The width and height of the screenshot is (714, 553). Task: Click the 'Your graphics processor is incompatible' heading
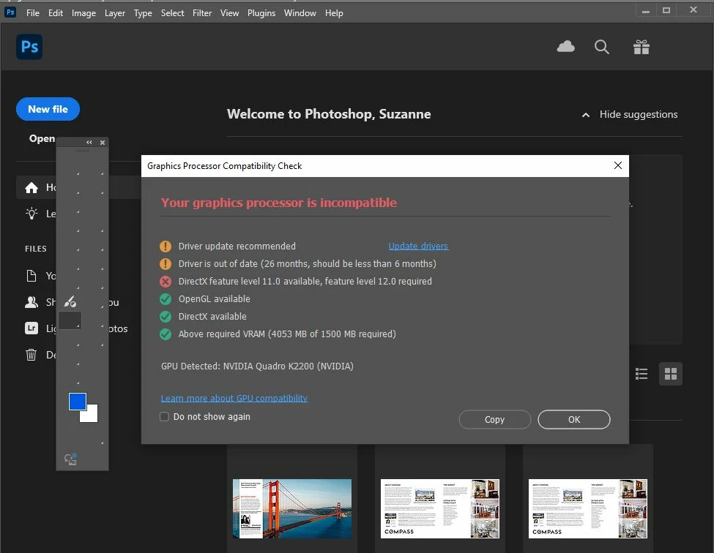(x=279, y=203)
